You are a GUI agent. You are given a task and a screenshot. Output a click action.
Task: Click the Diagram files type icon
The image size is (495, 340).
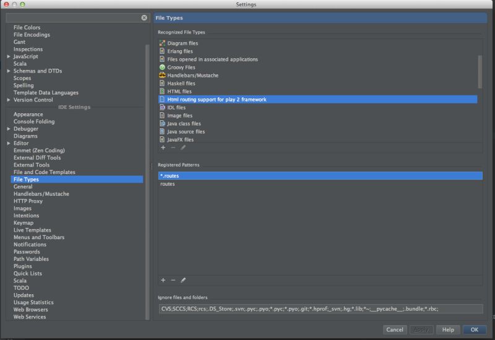pyautogui.click(x=162, y=43)
